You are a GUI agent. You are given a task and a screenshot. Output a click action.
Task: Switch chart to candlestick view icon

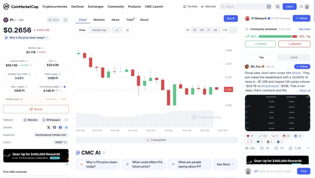pyautogui.click(x=127, y=30)
